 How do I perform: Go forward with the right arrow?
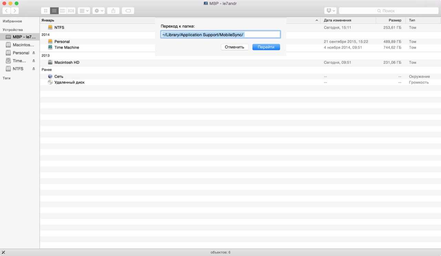(x=15, y=11)
